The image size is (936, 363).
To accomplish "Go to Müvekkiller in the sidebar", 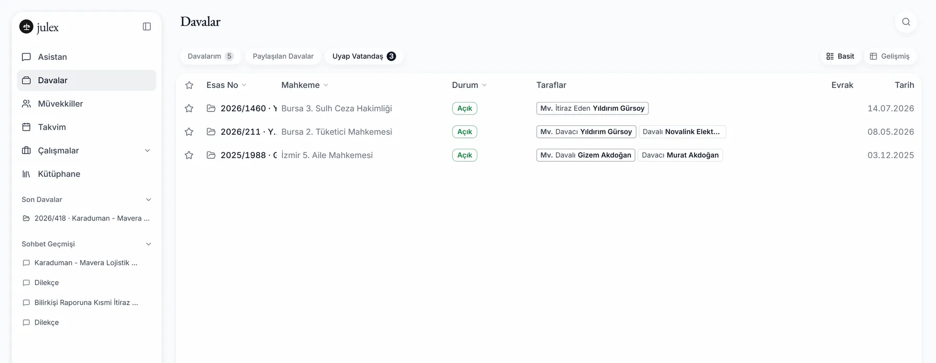I will pos(86,103).
